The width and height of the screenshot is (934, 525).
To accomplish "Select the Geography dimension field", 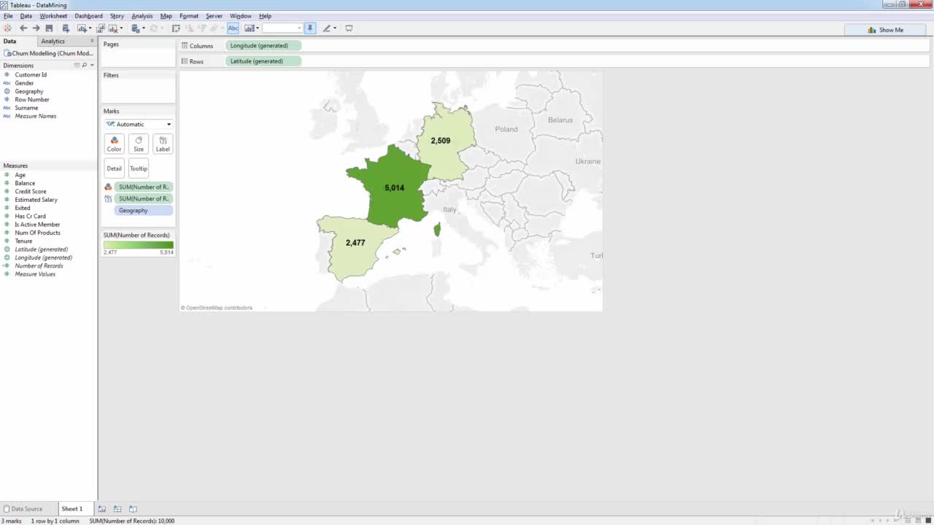I will pos(29,91).
